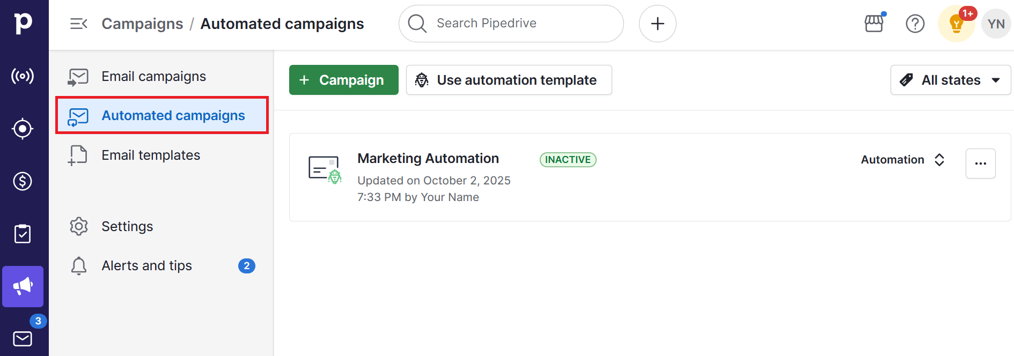Open Marketing Automation three-dots menu
The image size is (1014, 356).
tap(980, 164)
